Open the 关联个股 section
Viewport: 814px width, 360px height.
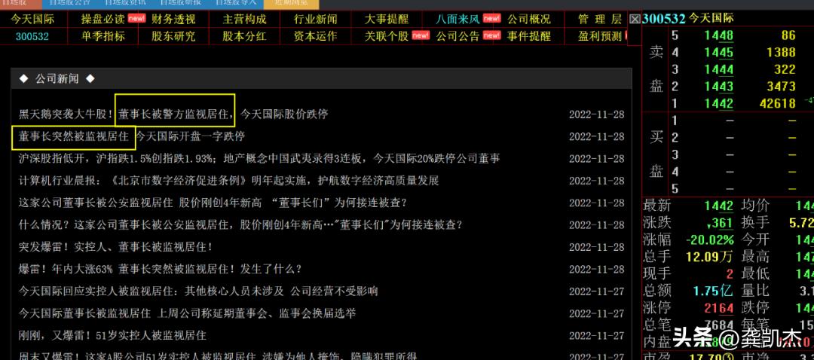(386, 36)
